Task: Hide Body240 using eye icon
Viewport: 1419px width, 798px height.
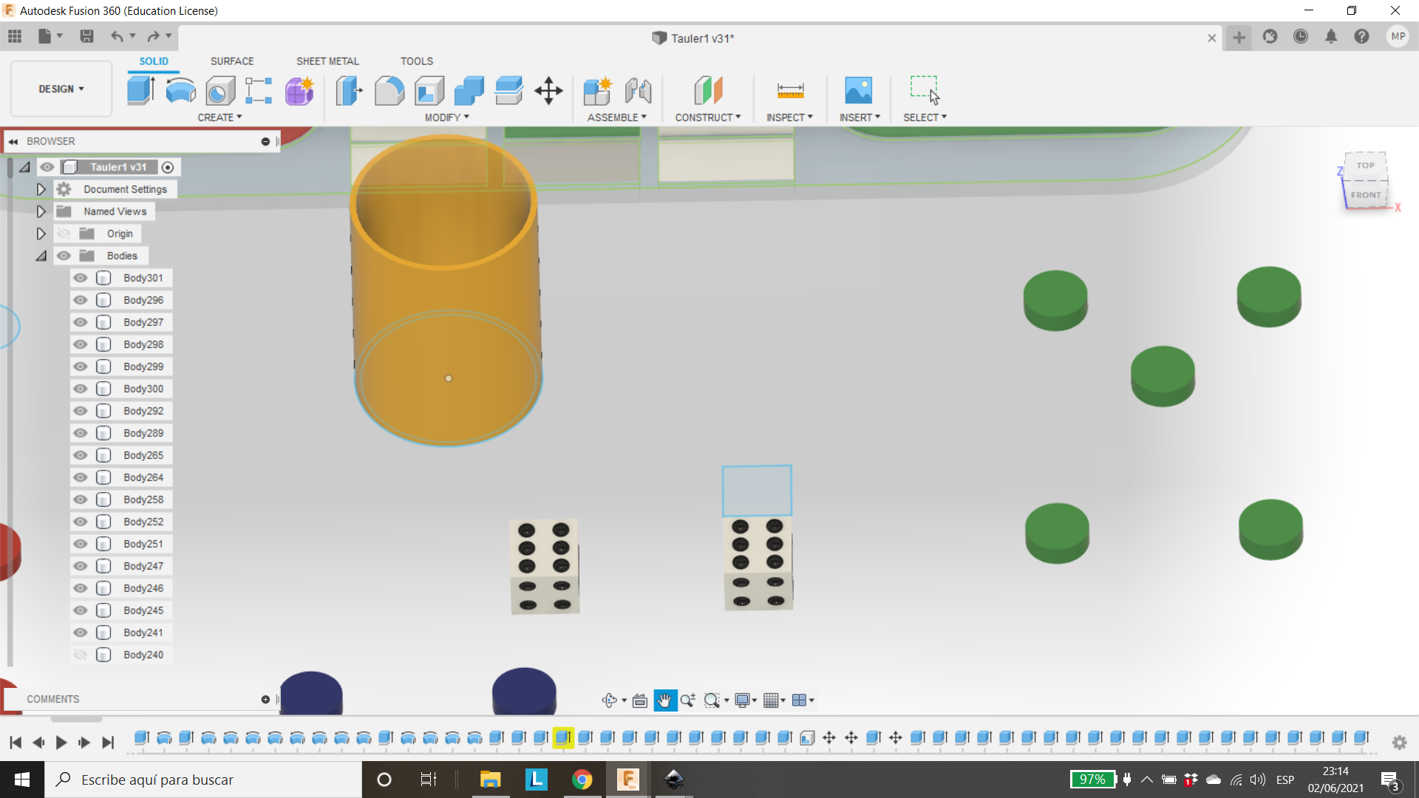Action: coord(80,654)
